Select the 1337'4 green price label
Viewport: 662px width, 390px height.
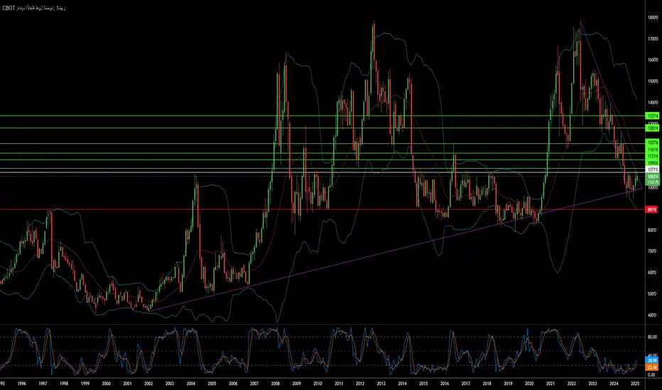[x=652, y=116]
